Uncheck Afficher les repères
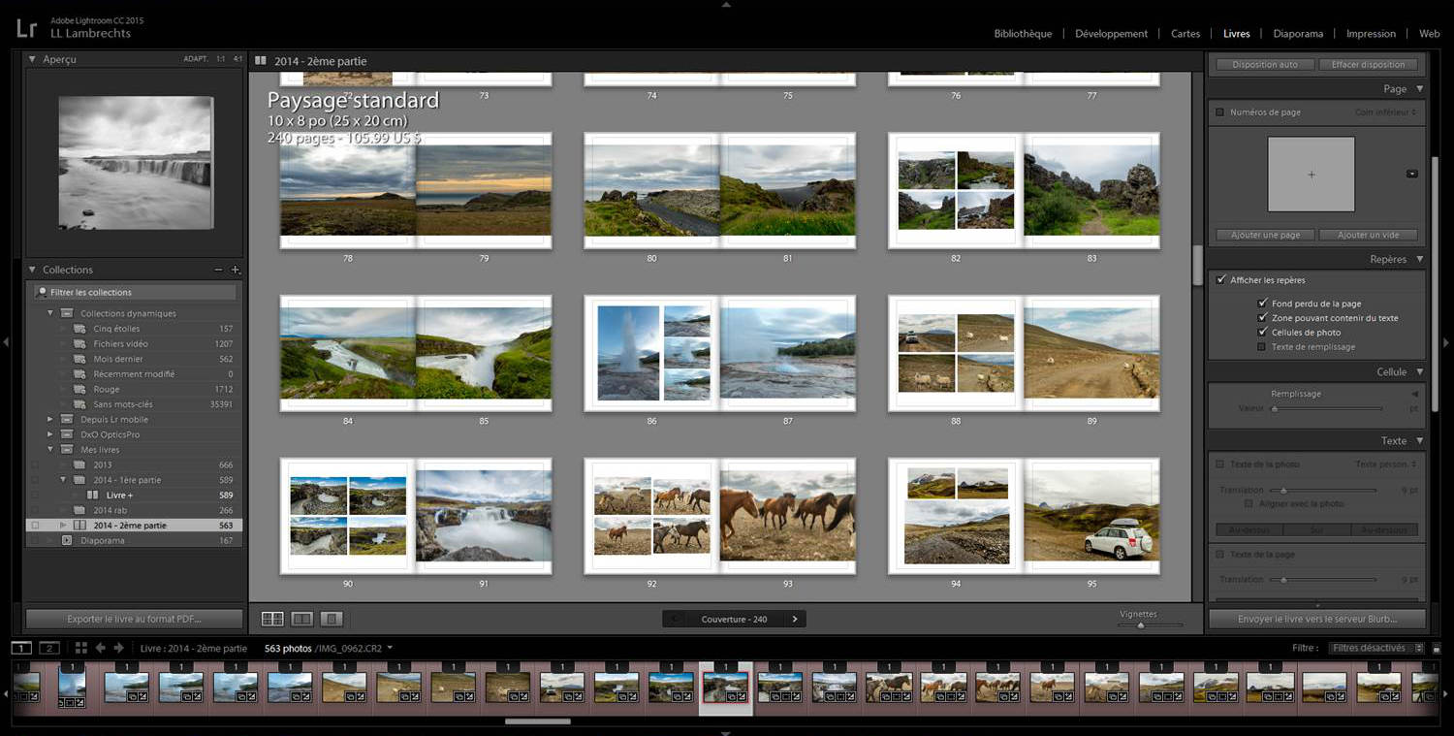 coord(1220,280)
